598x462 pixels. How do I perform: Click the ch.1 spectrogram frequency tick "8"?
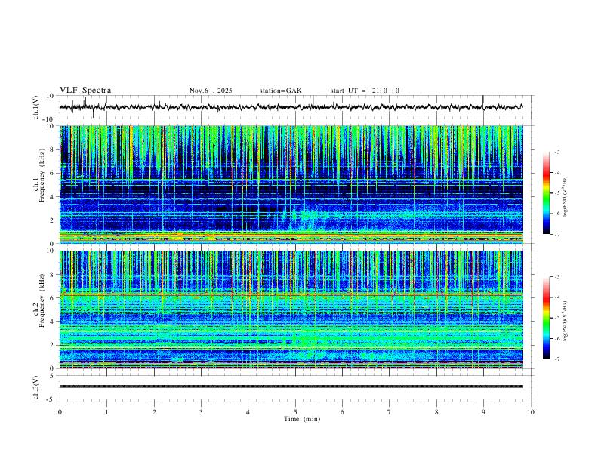[x=54, y=149]
